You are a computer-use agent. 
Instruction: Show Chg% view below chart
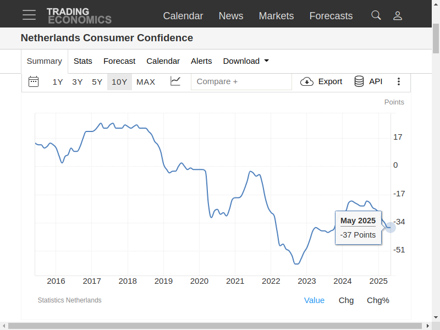point(378,300)
